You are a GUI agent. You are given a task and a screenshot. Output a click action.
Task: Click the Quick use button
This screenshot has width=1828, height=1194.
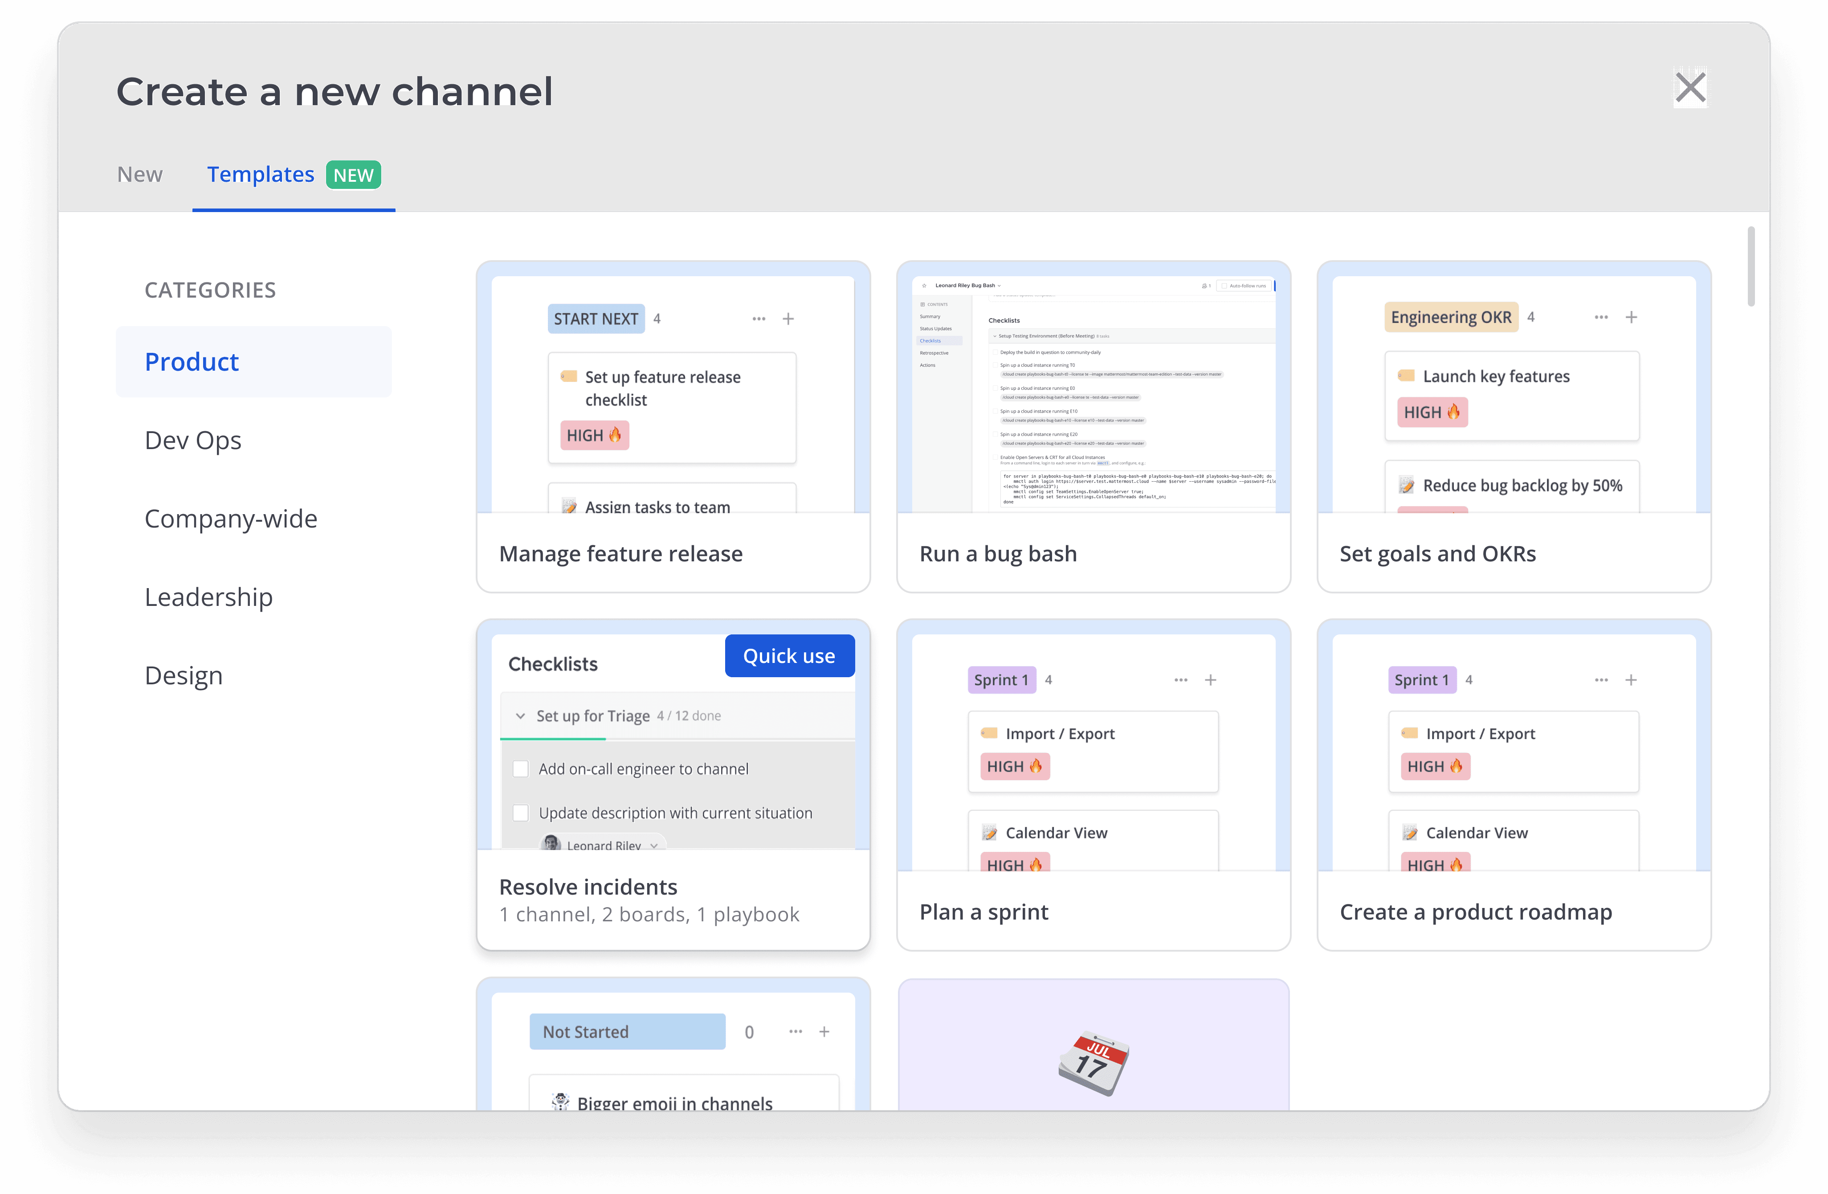click(789, 656)
